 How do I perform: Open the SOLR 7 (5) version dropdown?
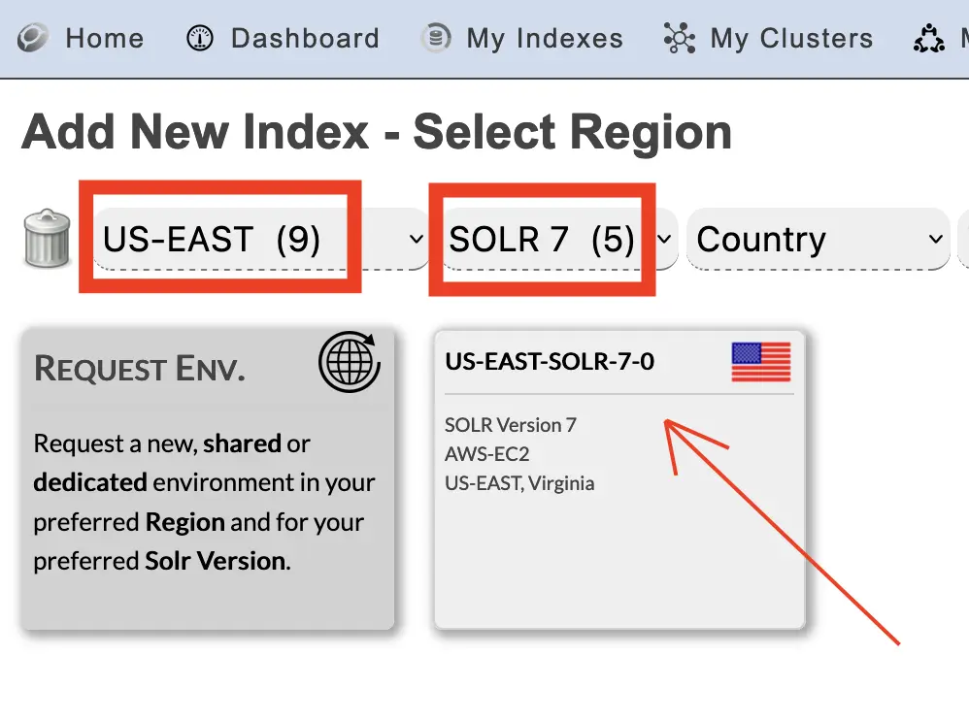(x=558, y=239)
